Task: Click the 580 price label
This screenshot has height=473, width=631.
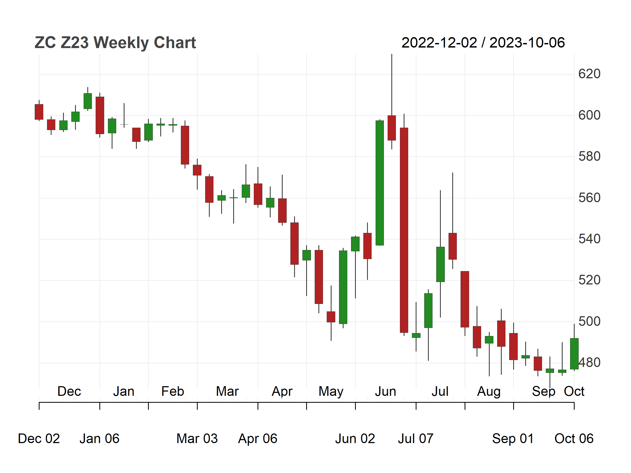Action: 589,157
